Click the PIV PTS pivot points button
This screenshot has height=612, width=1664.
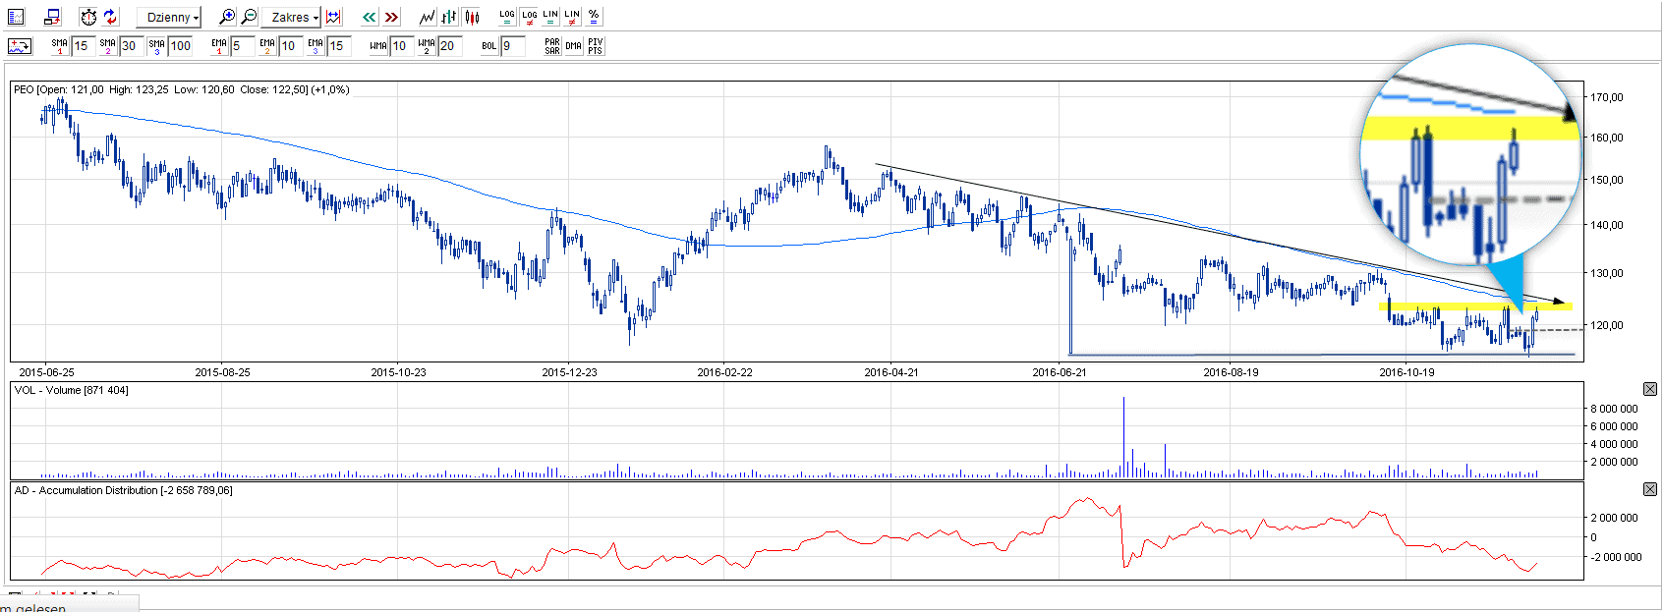595,46
